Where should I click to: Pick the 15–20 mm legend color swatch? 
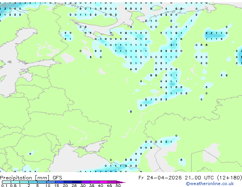tap(60, 182)
